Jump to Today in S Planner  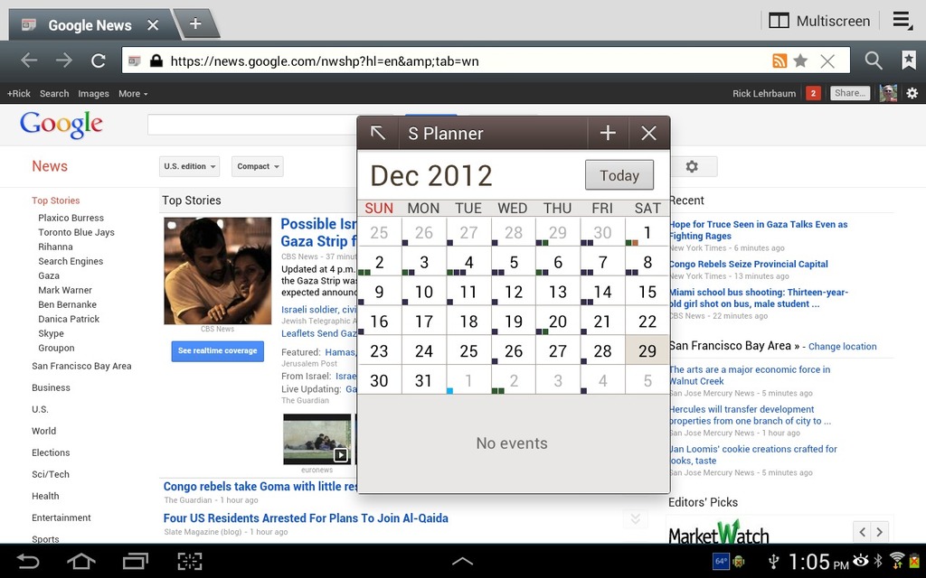(619, 175)
